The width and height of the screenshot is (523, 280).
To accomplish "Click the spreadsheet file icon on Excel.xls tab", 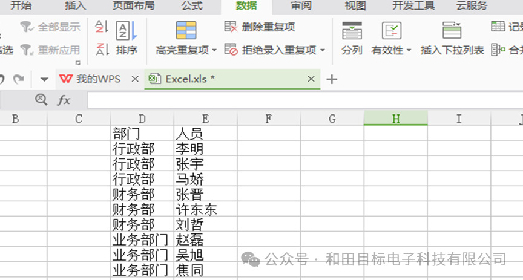I will pos(155,79).
